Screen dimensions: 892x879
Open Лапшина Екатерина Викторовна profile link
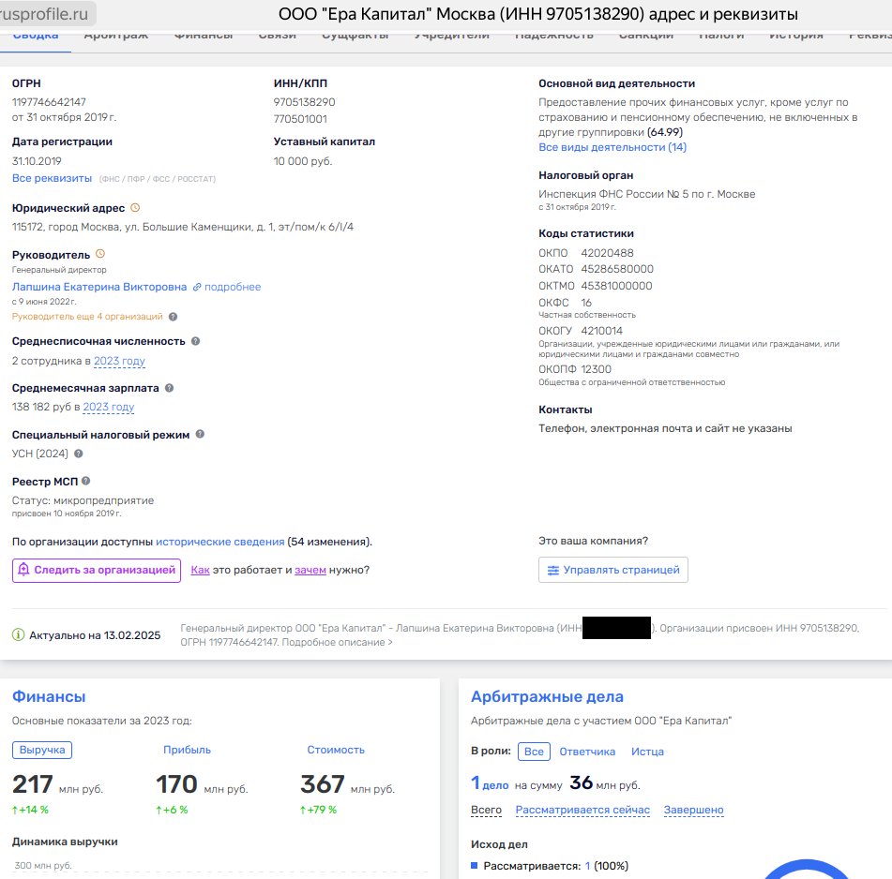click(x=99, y=287)
